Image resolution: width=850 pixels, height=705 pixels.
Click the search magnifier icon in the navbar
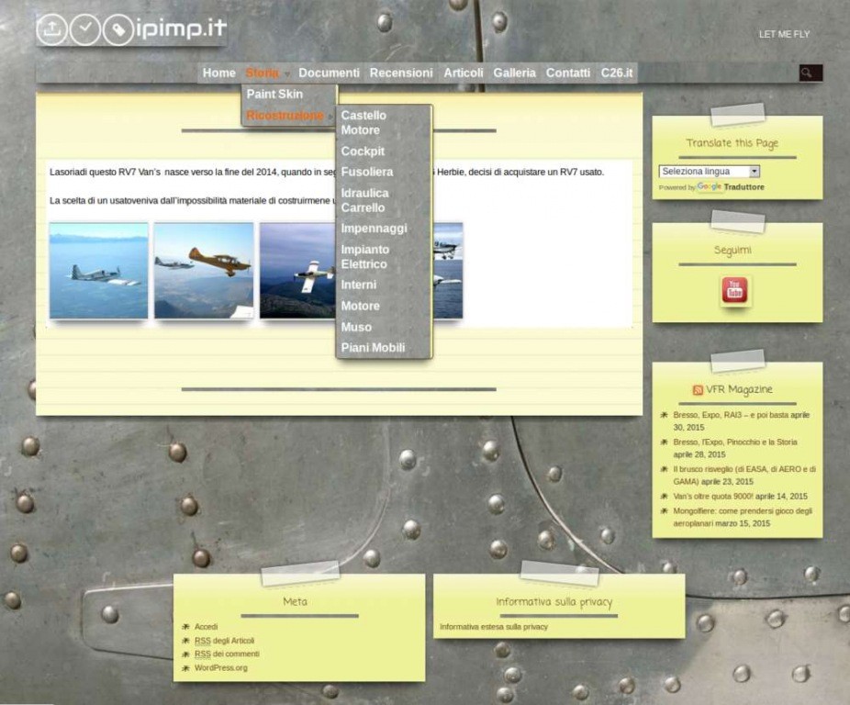pos(808,73)
